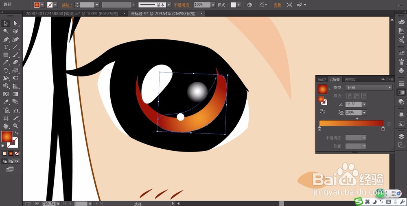This screenshot has width=407, height=206.
Task: Delete gradient stop trash icon
Action: [389, 124]
